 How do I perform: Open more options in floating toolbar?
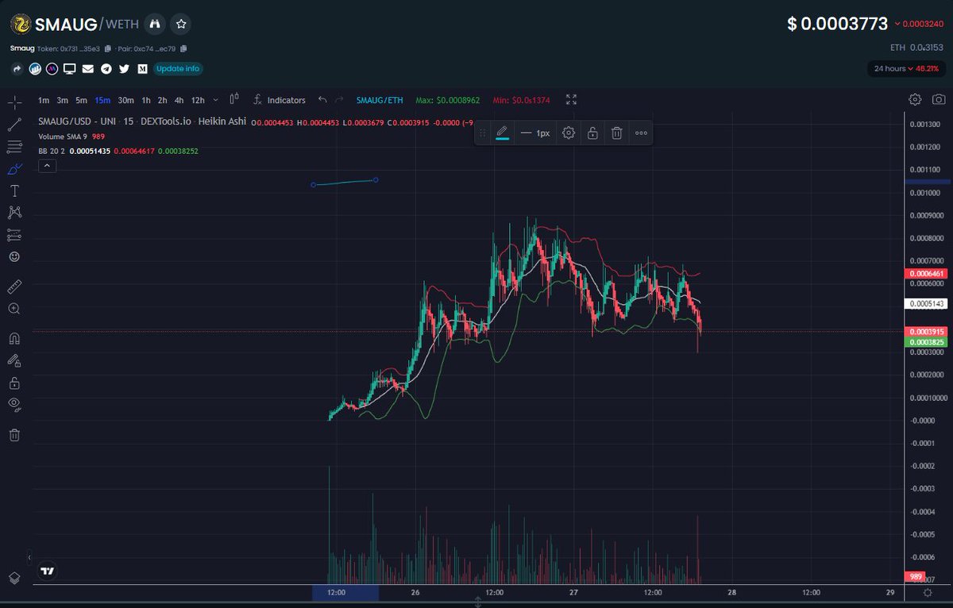[x=641, y=133]
